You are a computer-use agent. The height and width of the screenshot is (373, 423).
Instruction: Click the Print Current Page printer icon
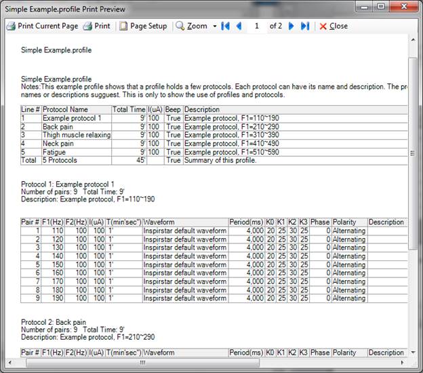point(11,26)
